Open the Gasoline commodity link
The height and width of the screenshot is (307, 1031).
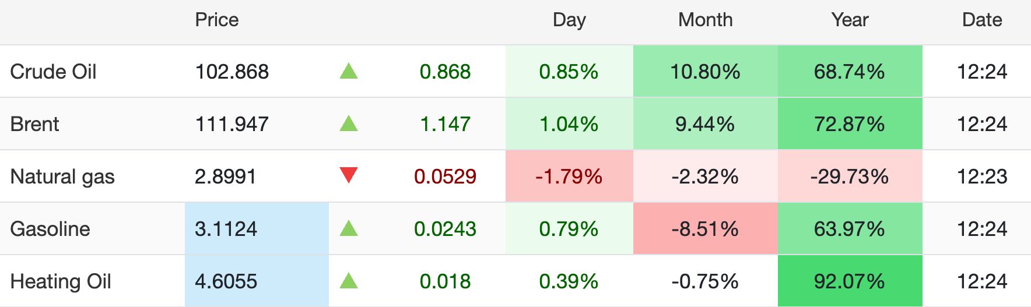50,229
